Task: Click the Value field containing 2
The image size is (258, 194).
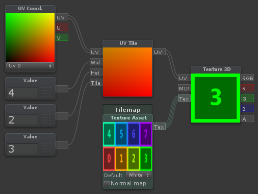Action: (x=22, y=119)
